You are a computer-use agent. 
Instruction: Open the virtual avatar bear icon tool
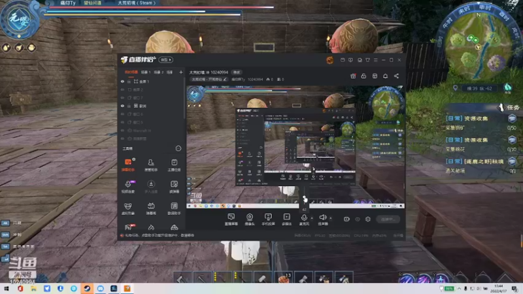tap(128, 208)
